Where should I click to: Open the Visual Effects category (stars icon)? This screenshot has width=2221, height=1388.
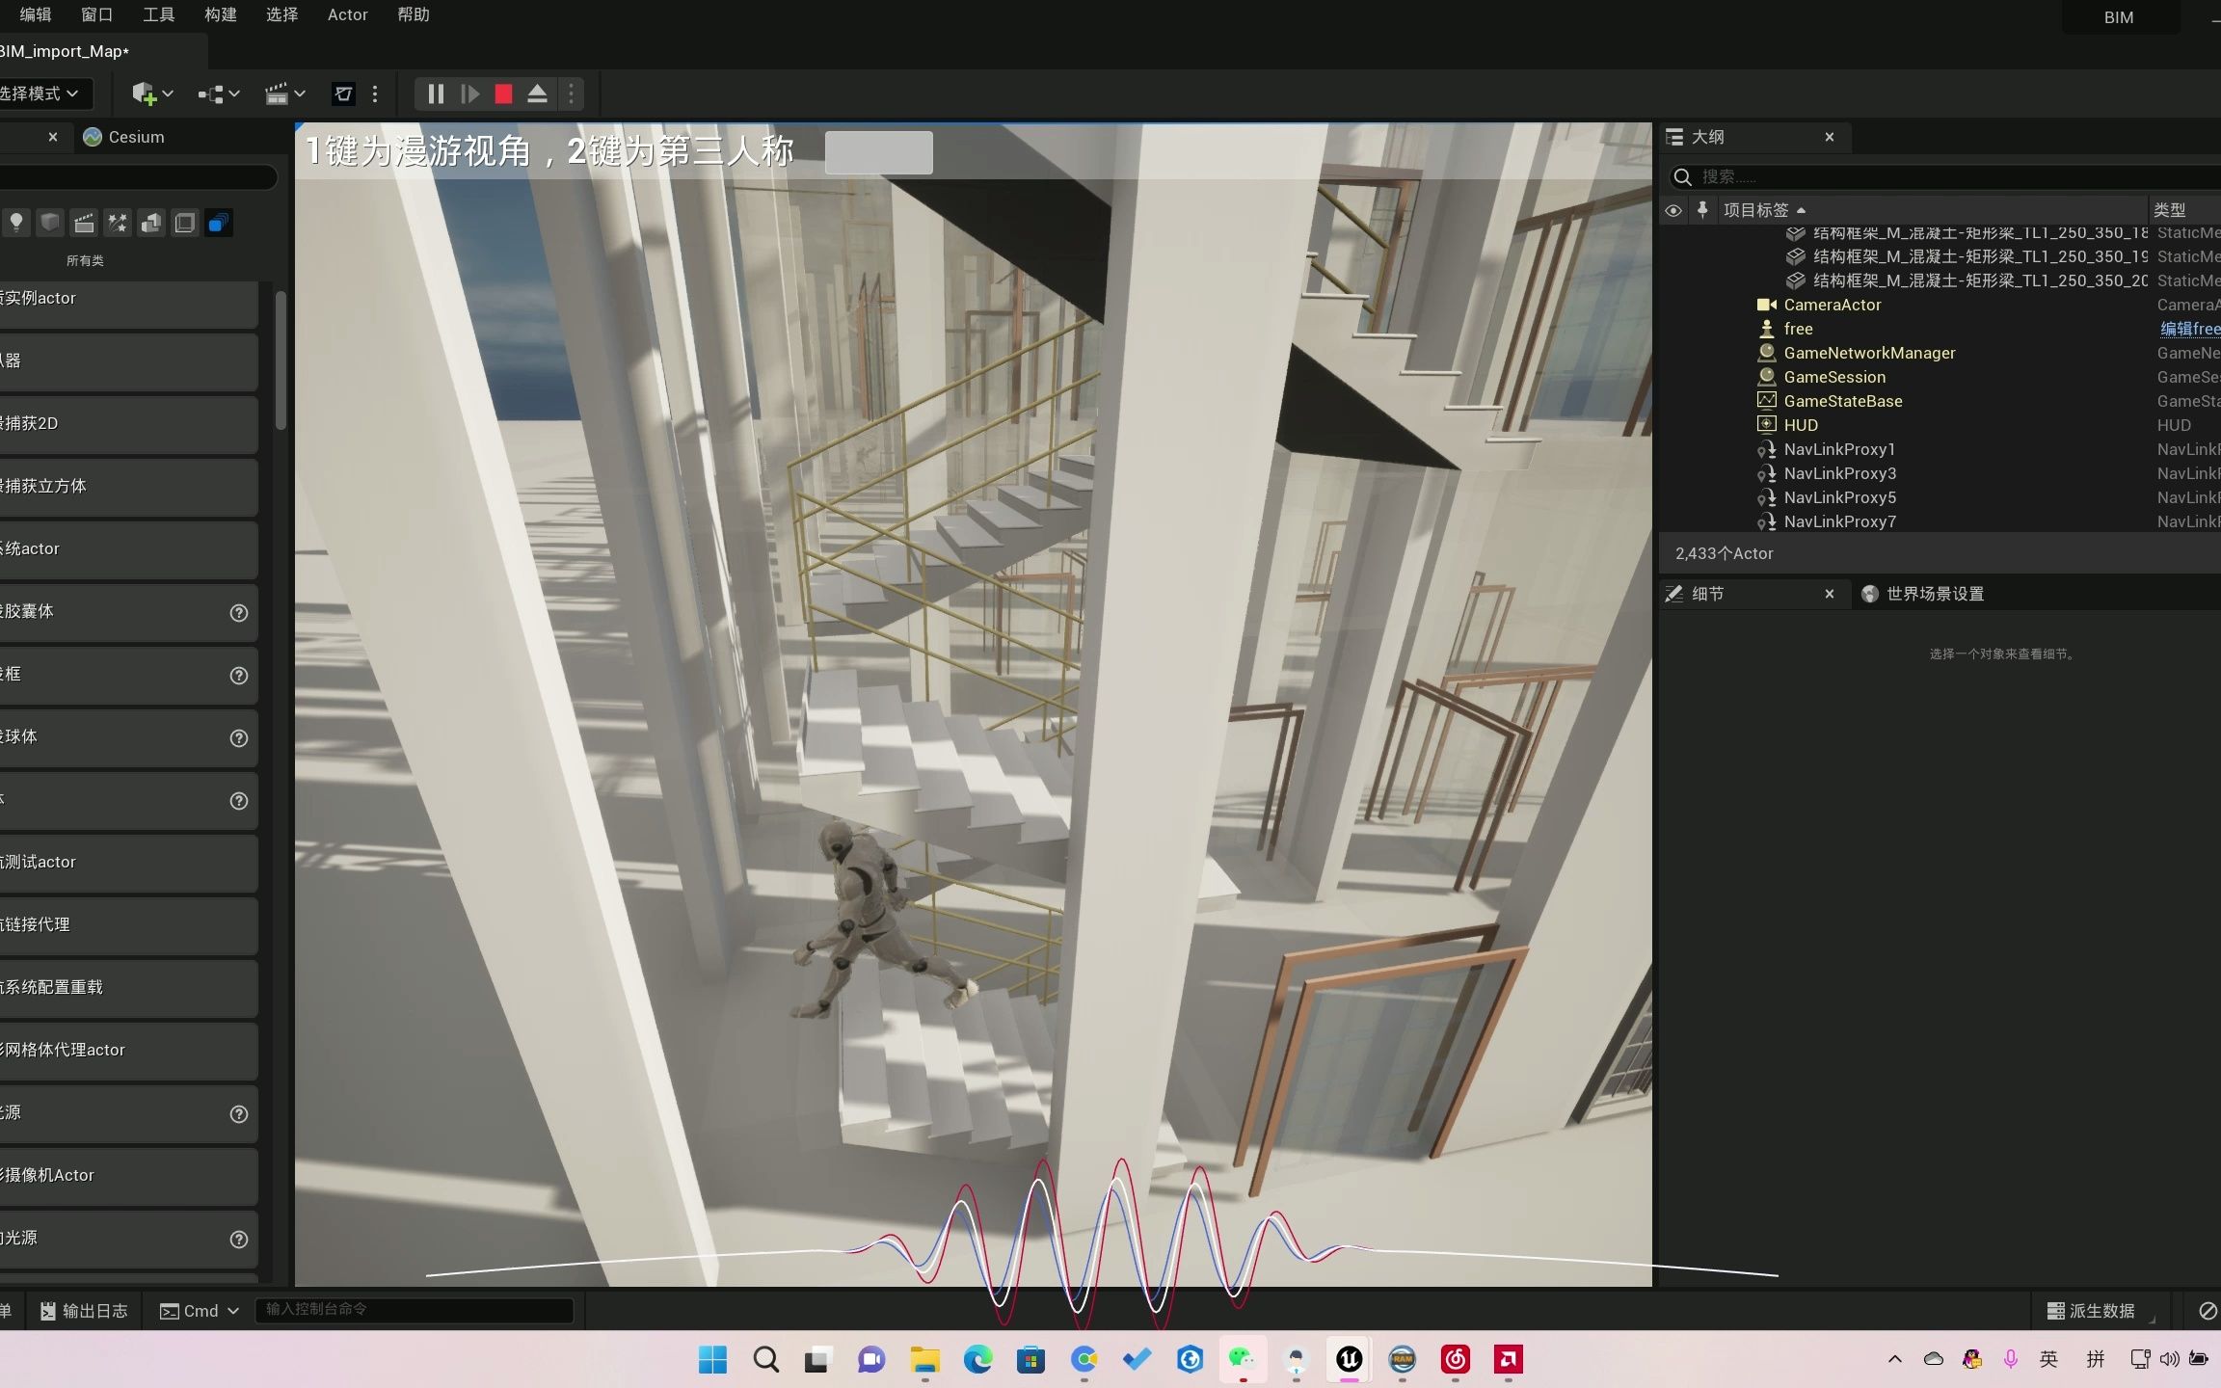117,223
